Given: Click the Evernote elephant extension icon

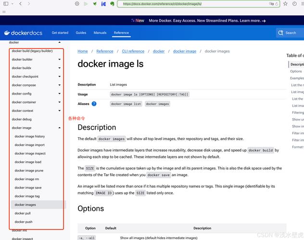Looking at the screenshot, I should [x=112, y=4].
